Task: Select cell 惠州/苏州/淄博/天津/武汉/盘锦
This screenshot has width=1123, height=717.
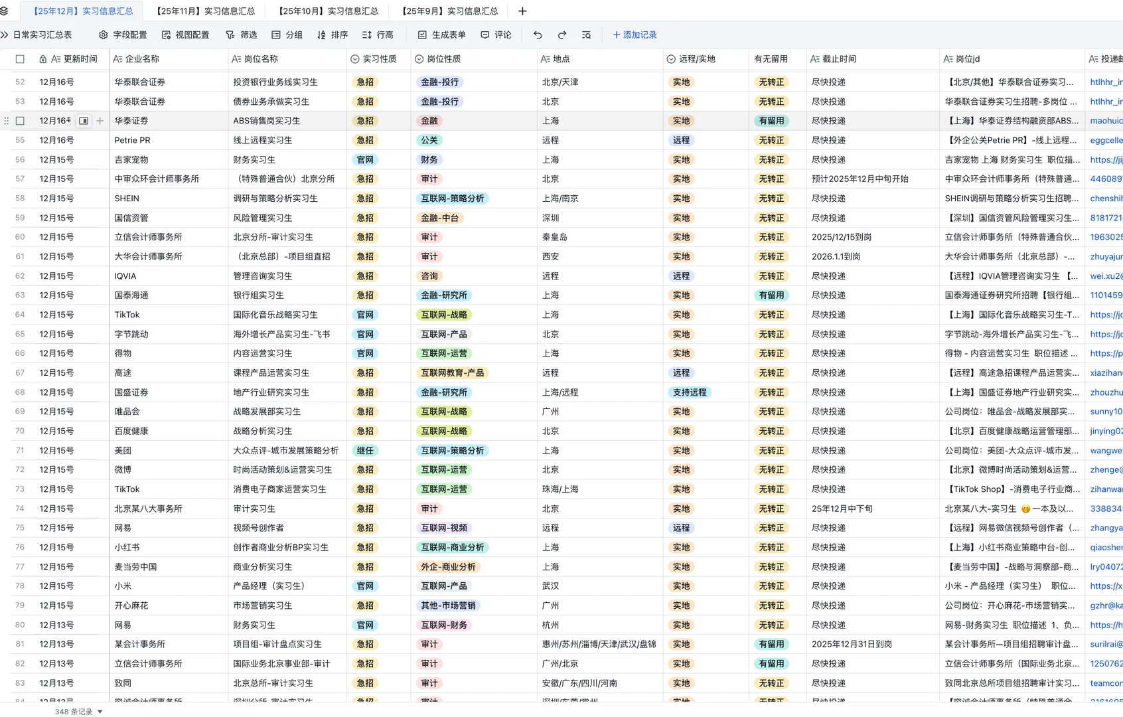Action: (600, 644)
